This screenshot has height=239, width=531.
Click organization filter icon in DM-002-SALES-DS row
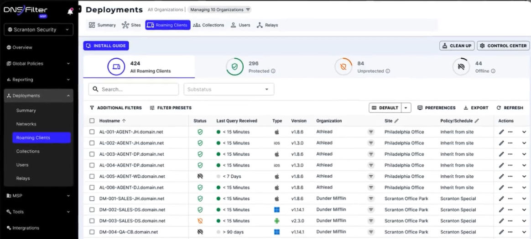[x=371, y=209]
